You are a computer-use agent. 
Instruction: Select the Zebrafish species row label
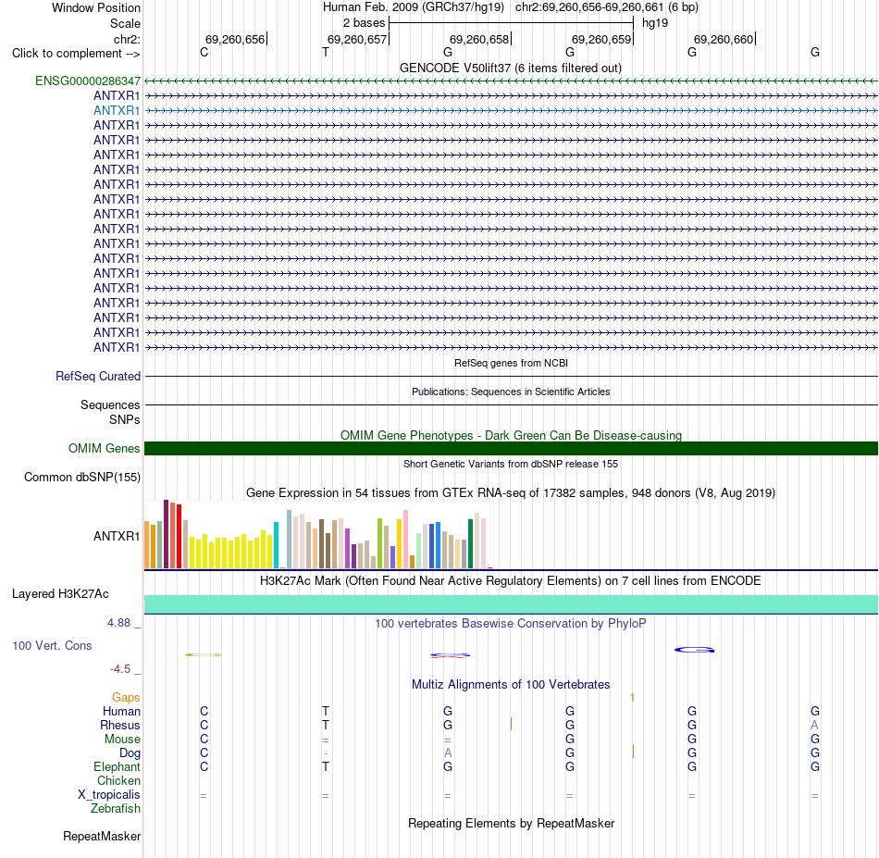click(116, 808)
